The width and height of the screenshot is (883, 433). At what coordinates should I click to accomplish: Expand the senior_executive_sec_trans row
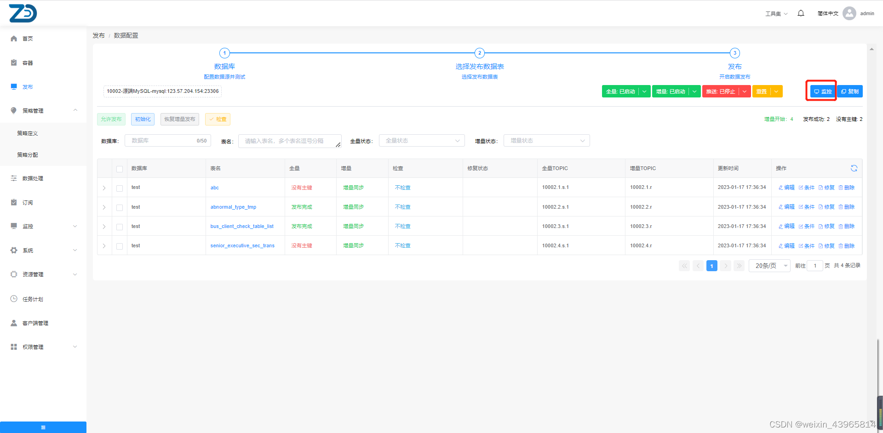[104, 246]
